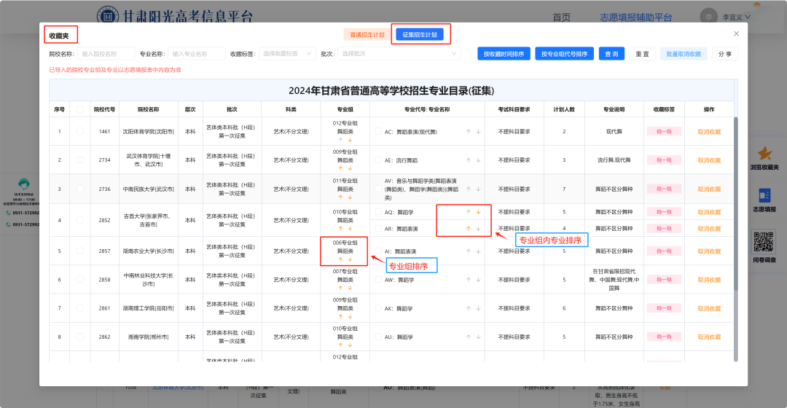Check the AC 舞蹈表演(现代舞) major checkbox

coord(378,131)
